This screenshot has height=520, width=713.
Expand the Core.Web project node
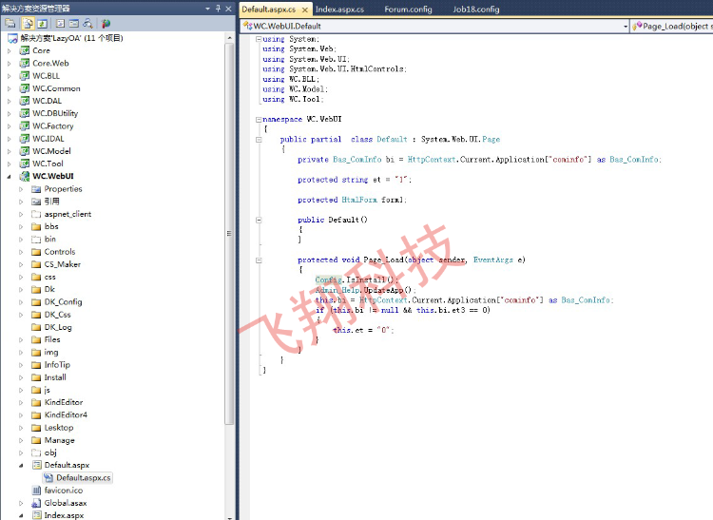click(10, 63)
